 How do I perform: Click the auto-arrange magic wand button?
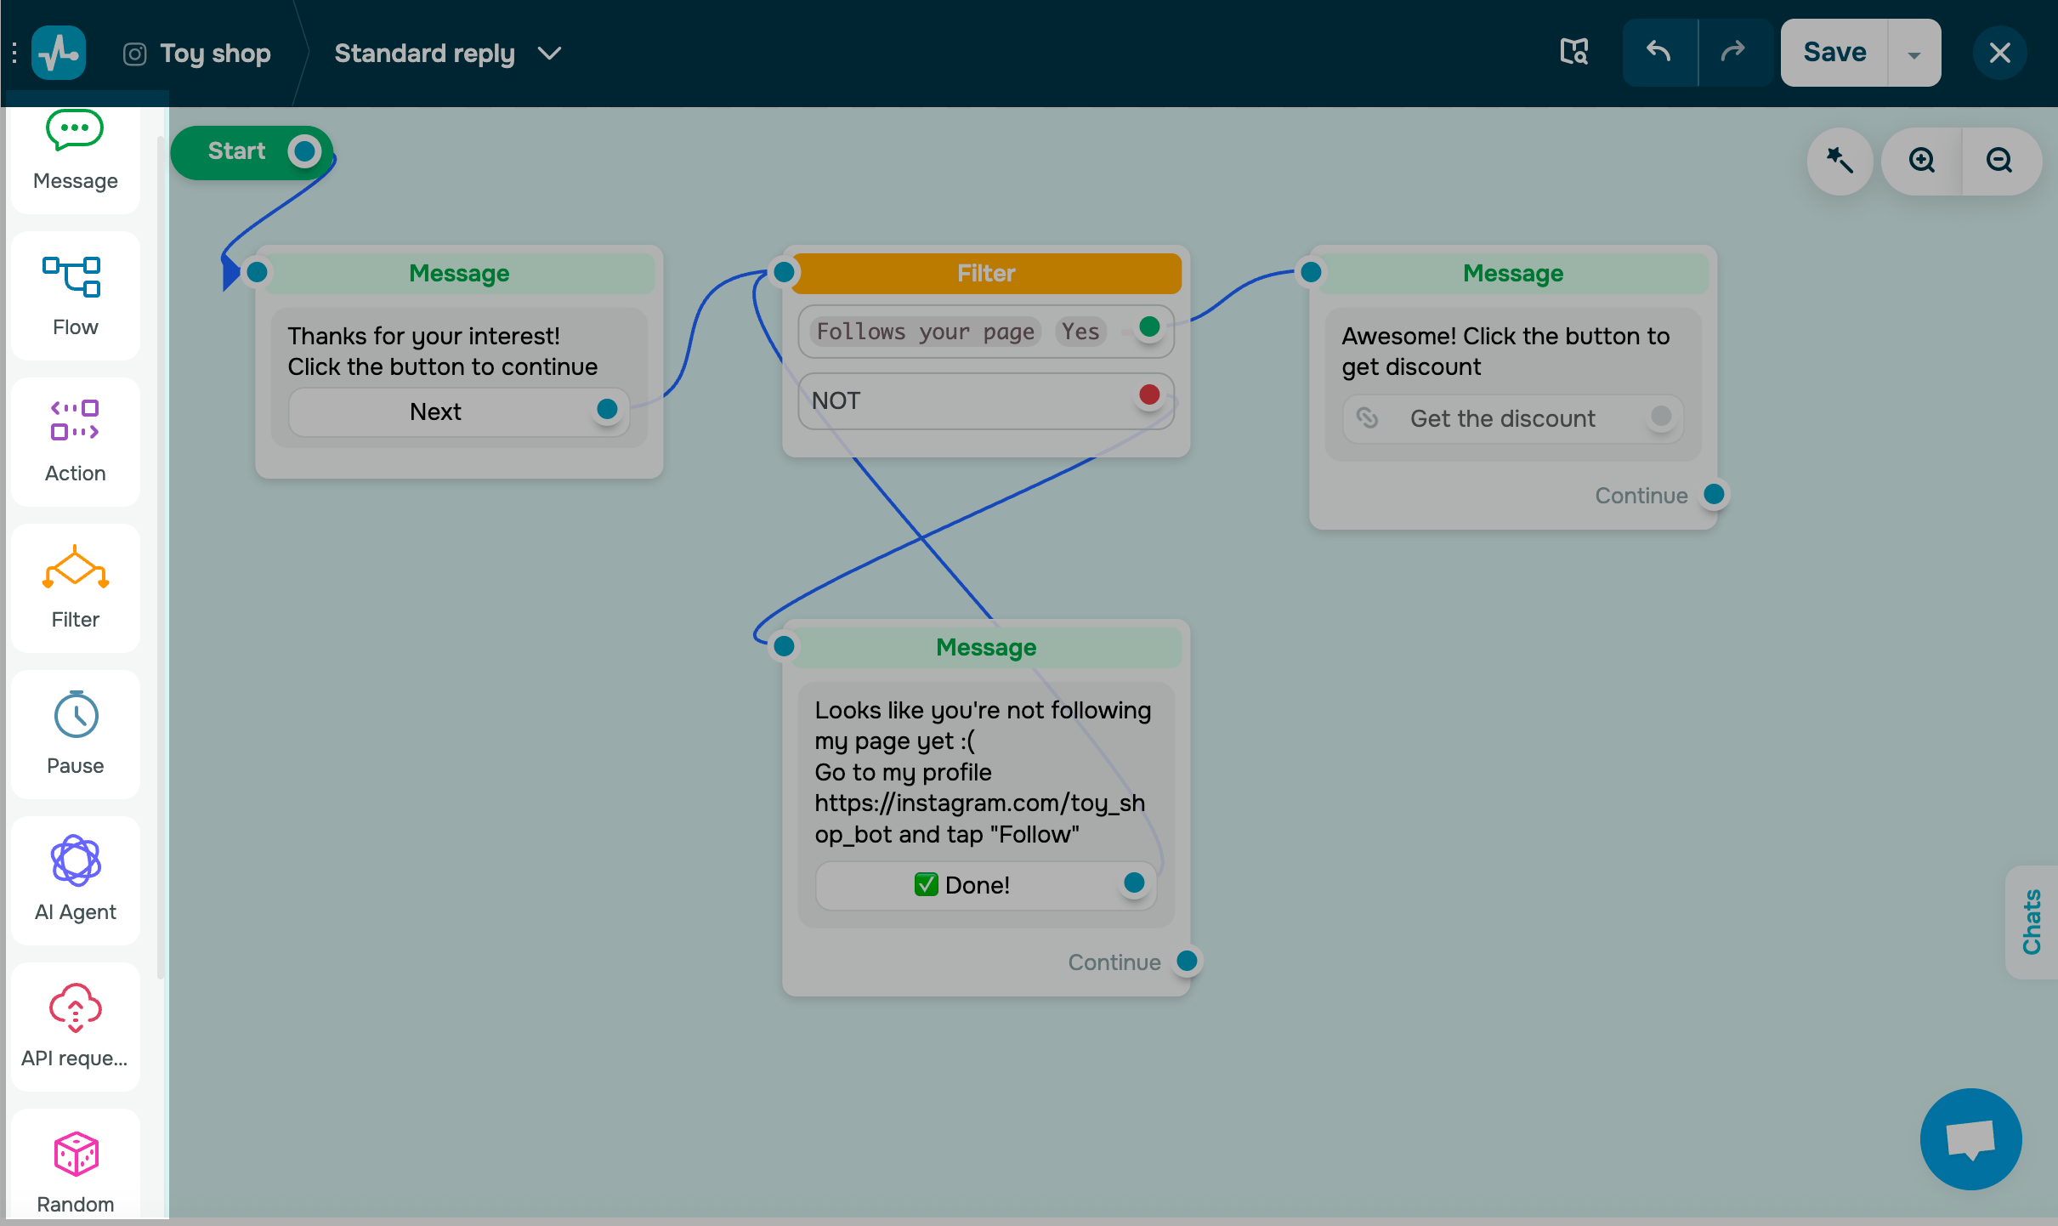point(1840,161)
